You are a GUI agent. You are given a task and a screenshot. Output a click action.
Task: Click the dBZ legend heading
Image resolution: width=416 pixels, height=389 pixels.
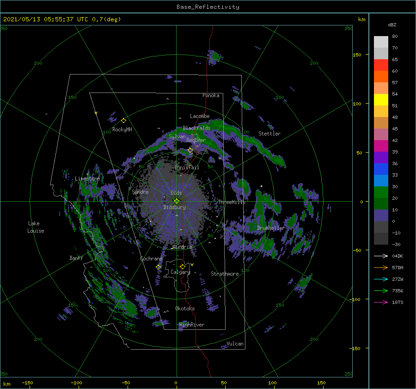pyautogui.click(x=392, y=25)
